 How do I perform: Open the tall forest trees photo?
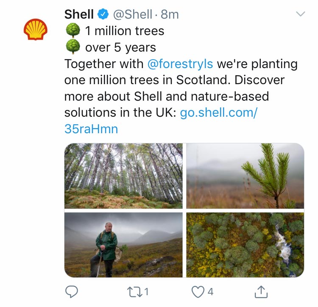(123, 176)
